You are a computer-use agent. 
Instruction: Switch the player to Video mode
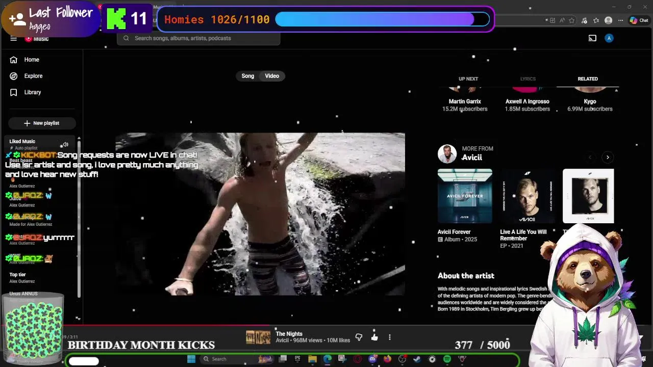[272, 76]
